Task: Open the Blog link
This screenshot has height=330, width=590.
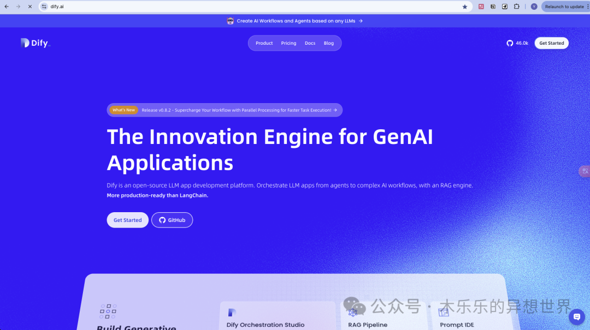Action: coord(329,43)
